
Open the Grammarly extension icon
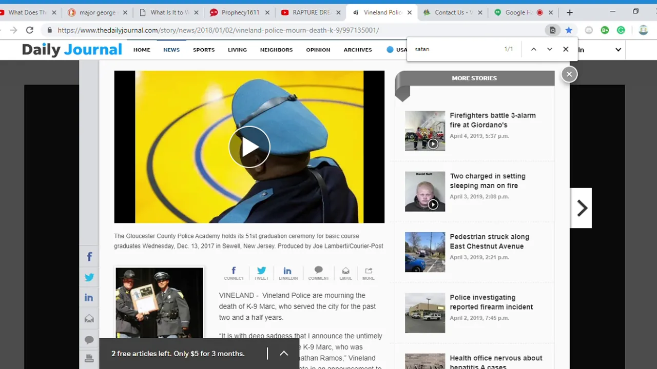(621, 30)
